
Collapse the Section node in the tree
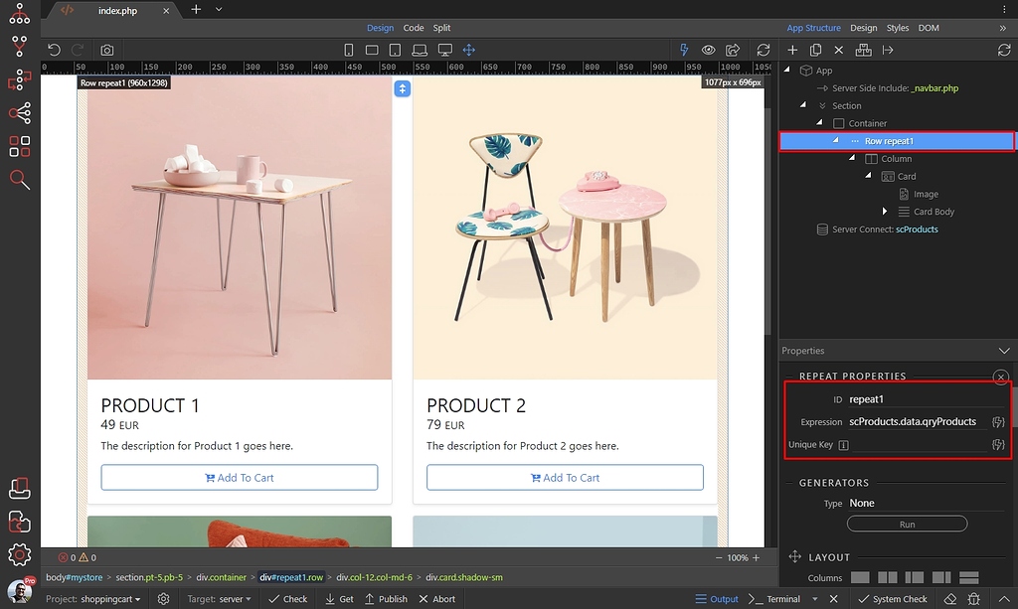pos(803,104)
